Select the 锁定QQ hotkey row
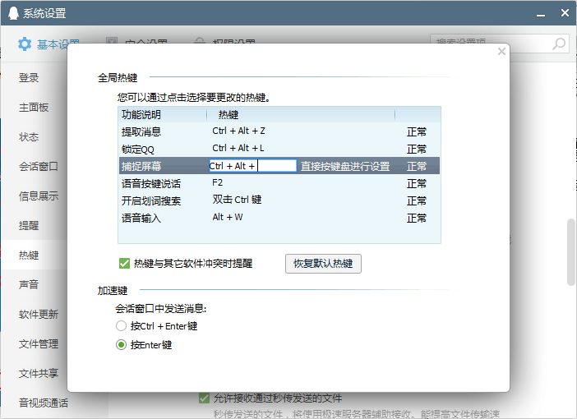This screenshot has width=577, height=419. pos(279,149)
